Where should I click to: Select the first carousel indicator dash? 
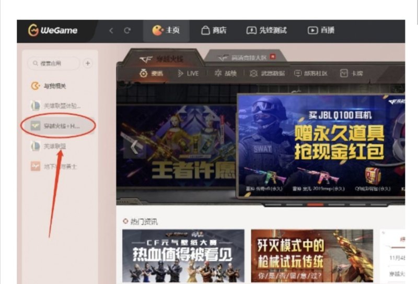pos(273,205)
